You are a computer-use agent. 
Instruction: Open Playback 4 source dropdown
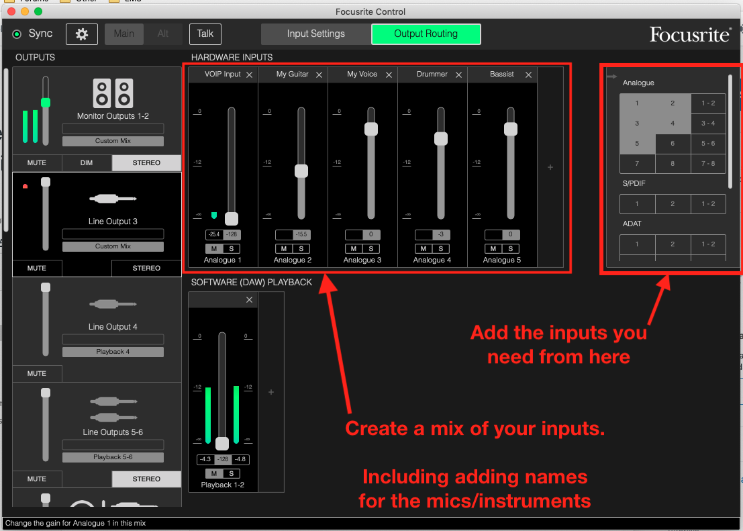pyautogui.click(x=113, y=352)
